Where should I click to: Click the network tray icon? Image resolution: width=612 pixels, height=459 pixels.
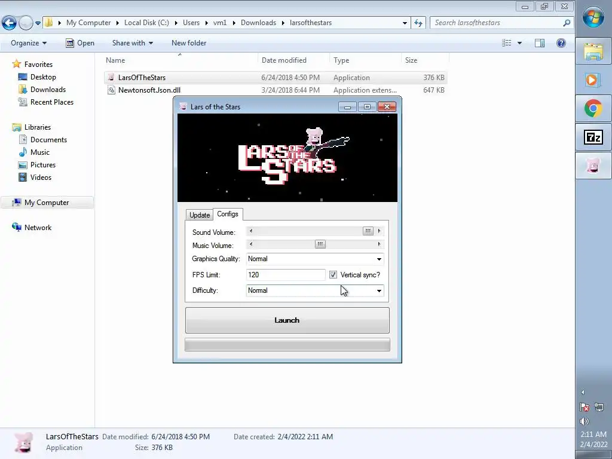pos(599,408)
